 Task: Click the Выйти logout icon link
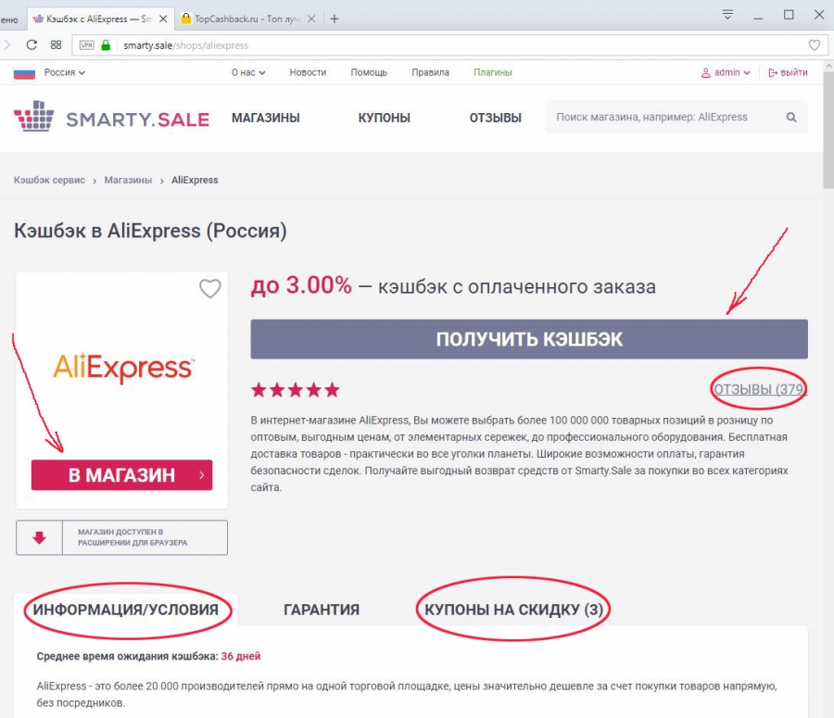pos(789,72)
